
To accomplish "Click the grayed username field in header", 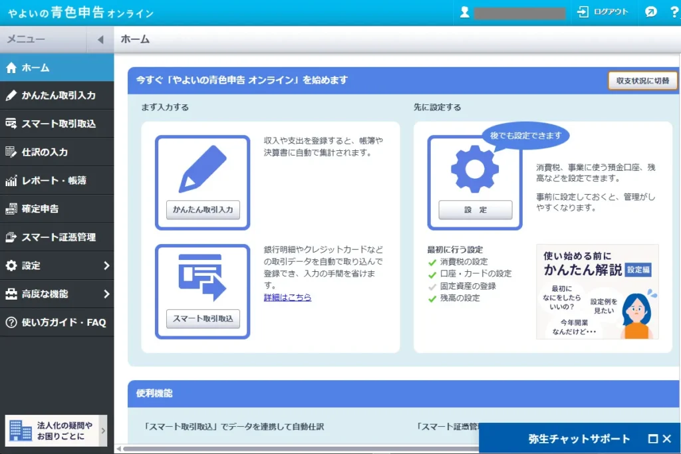I will pos(519,13).
